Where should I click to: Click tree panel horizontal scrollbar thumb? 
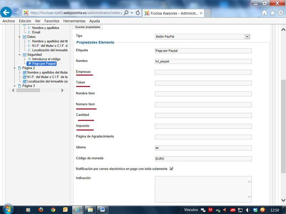(x=28, y=90)
